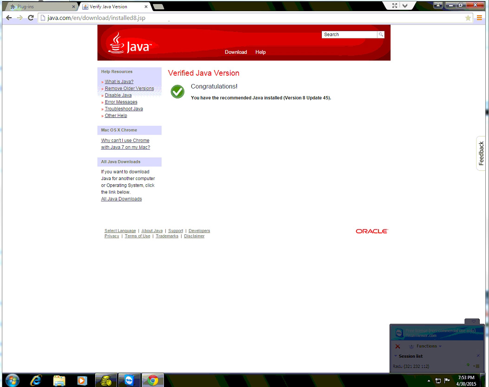The width and height of the screenshot is (489, 387).
Task: Open Why can't I use Chrome link
Action: point(125,144)
